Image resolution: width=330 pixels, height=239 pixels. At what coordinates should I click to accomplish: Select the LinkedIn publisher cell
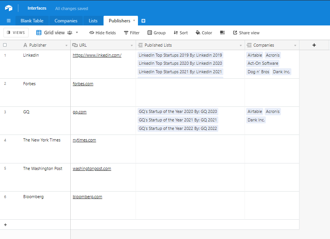pyautogui.click(x=35, y=64)
